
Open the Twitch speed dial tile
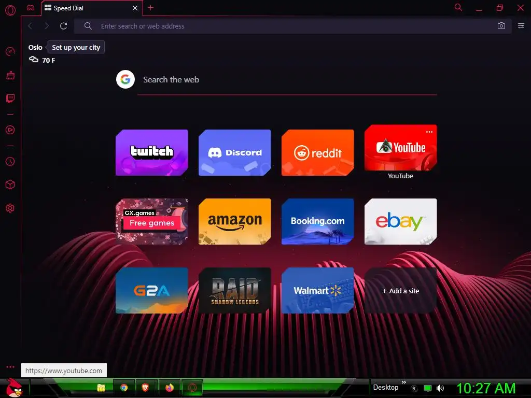pos(152,153)
